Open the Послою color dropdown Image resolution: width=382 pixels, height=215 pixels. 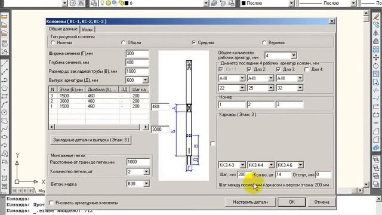(292, 3)
